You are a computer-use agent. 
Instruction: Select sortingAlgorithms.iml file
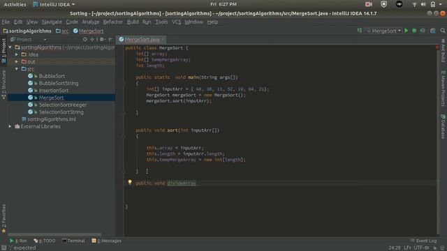[51, 119]
